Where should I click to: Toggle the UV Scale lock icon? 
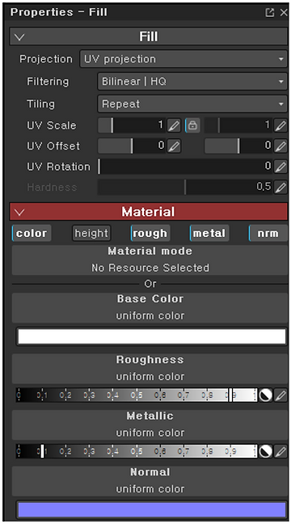pyautogui.click(x=192, y=125)
